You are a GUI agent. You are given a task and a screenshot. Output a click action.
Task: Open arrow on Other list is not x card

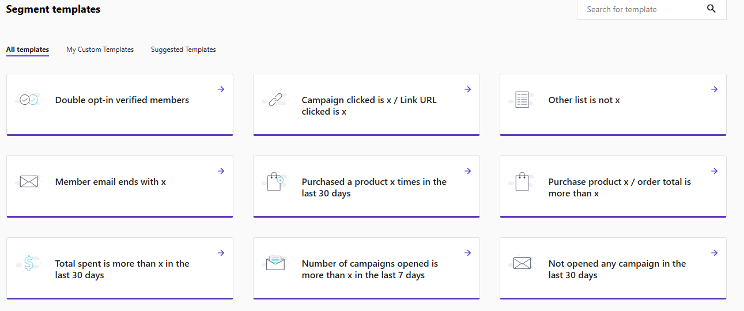tap(715, 89)
